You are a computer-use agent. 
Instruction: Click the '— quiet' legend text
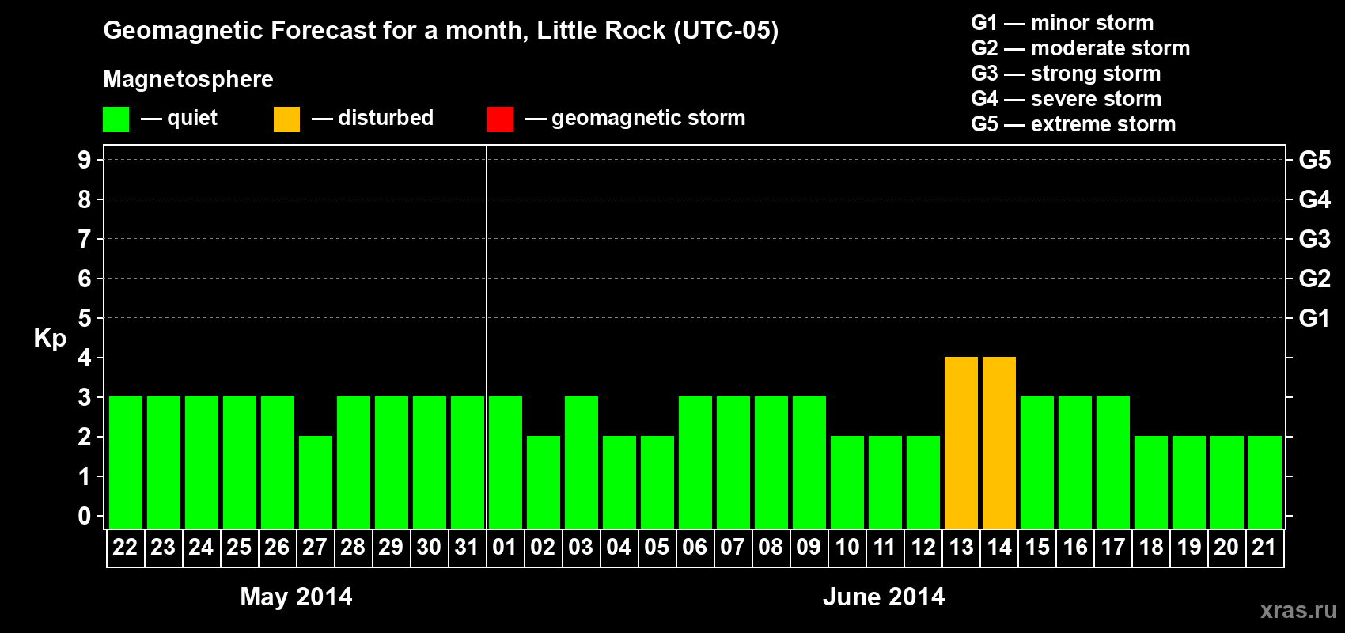click(179, 118)
